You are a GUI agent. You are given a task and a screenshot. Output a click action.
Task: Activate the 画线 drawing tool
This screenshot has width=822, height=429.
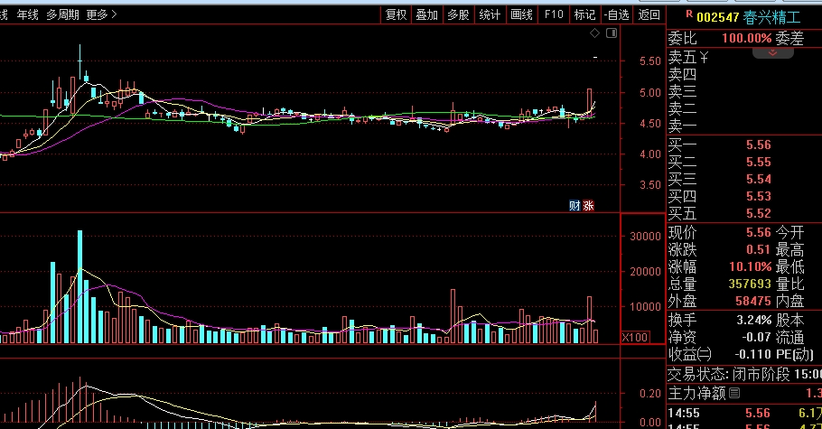click(x=521, y=14)
